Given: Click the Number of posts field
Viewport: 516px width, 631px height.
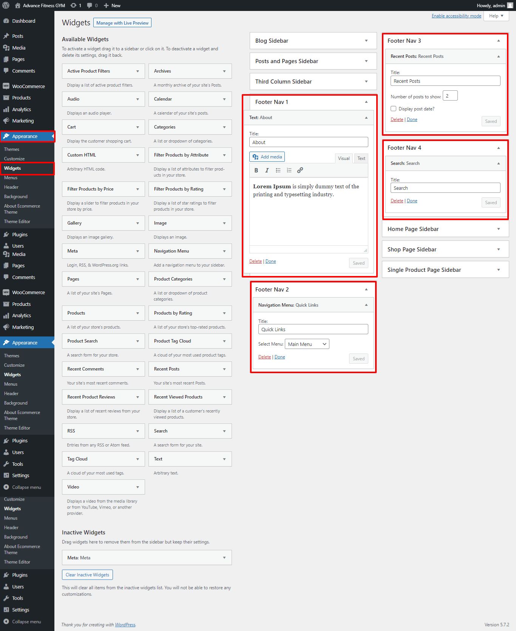Looking at the screenshot, I should pyautogui.click(x=450, y=96).
